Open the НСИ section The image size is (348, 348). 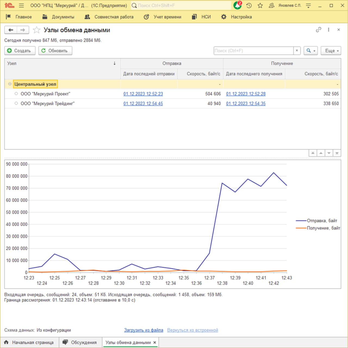pyautogui.click(x=201, y=17)
